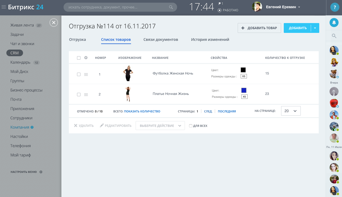Click the Редактировать pencil icon
Screen dimensions: 342x197
coord(102,126)
